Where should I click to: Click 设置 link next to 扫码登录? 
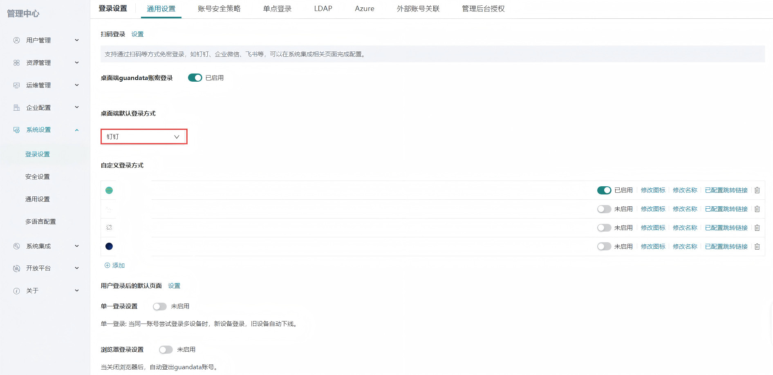137,34
